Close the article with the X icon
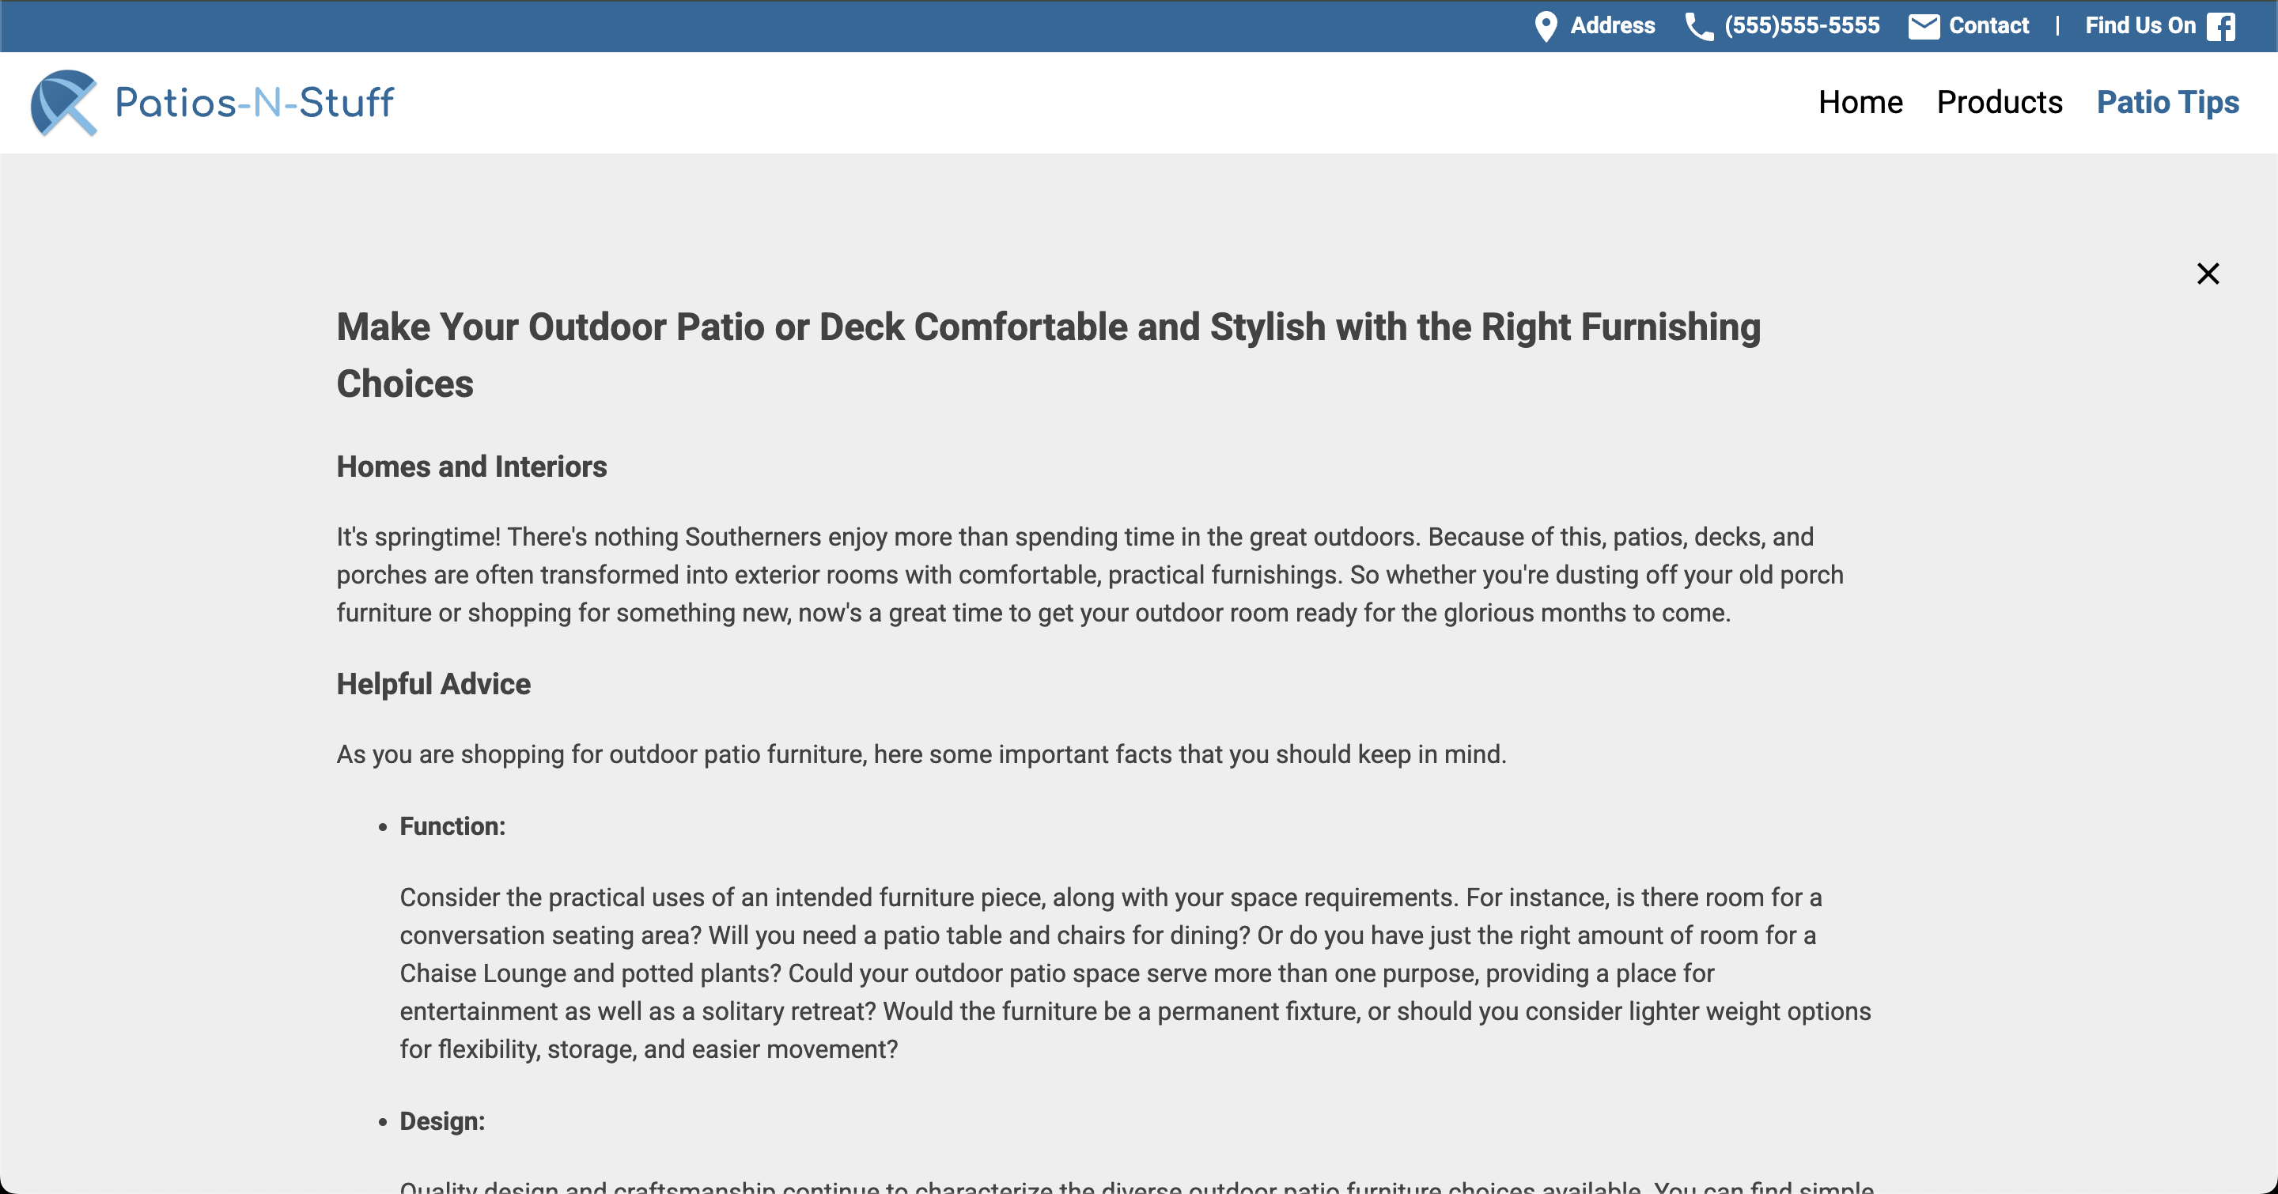 click(x=2208, y=274)
